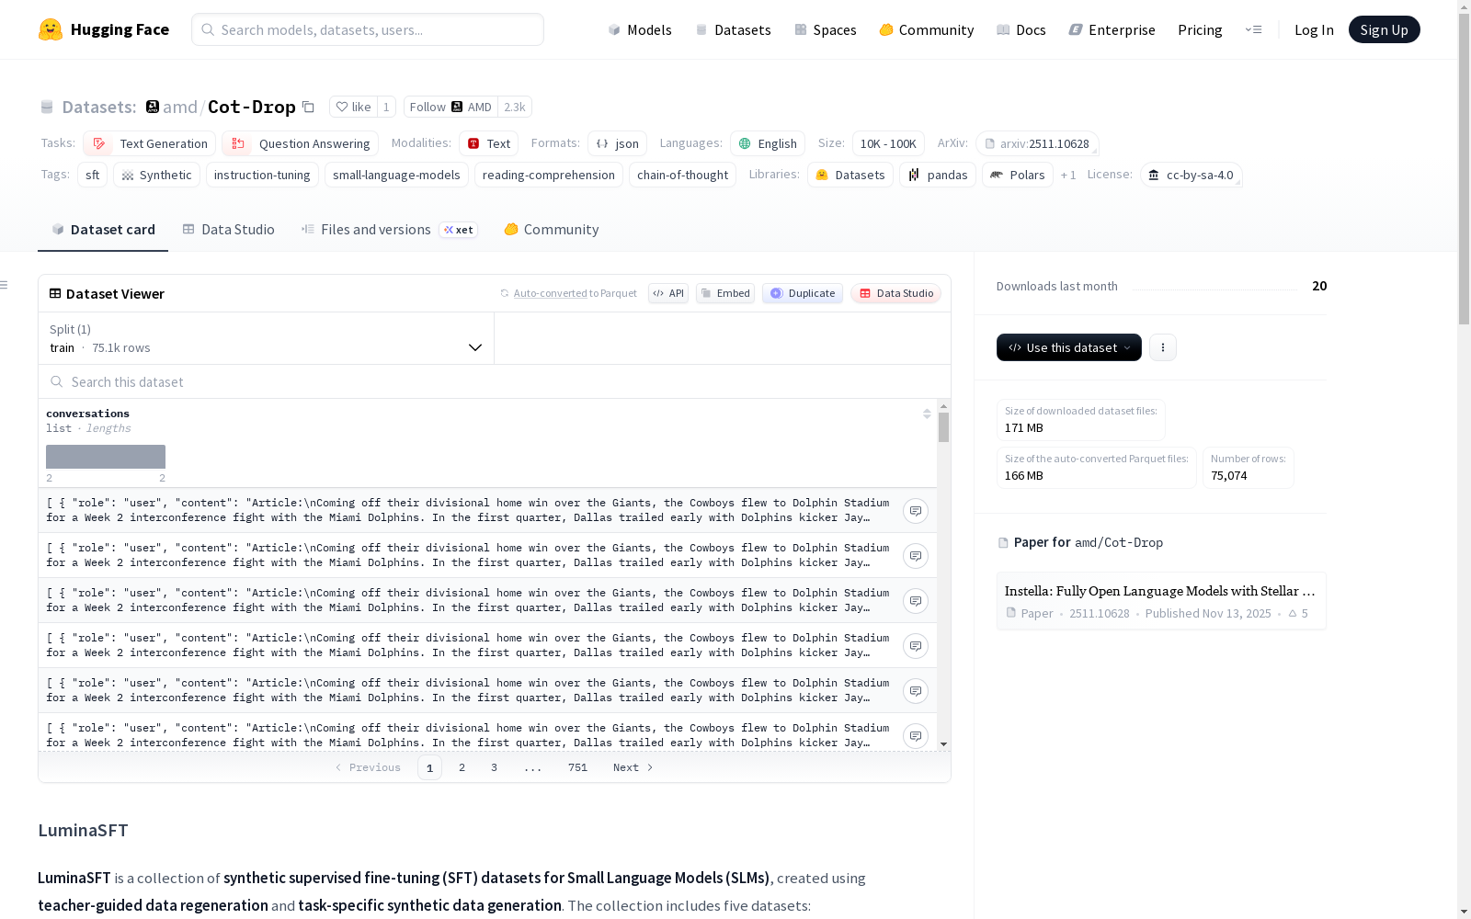Copy dataset name with the copy icon
The image size is (1471, 919).
pyautogui.click(x=309, y=107)
